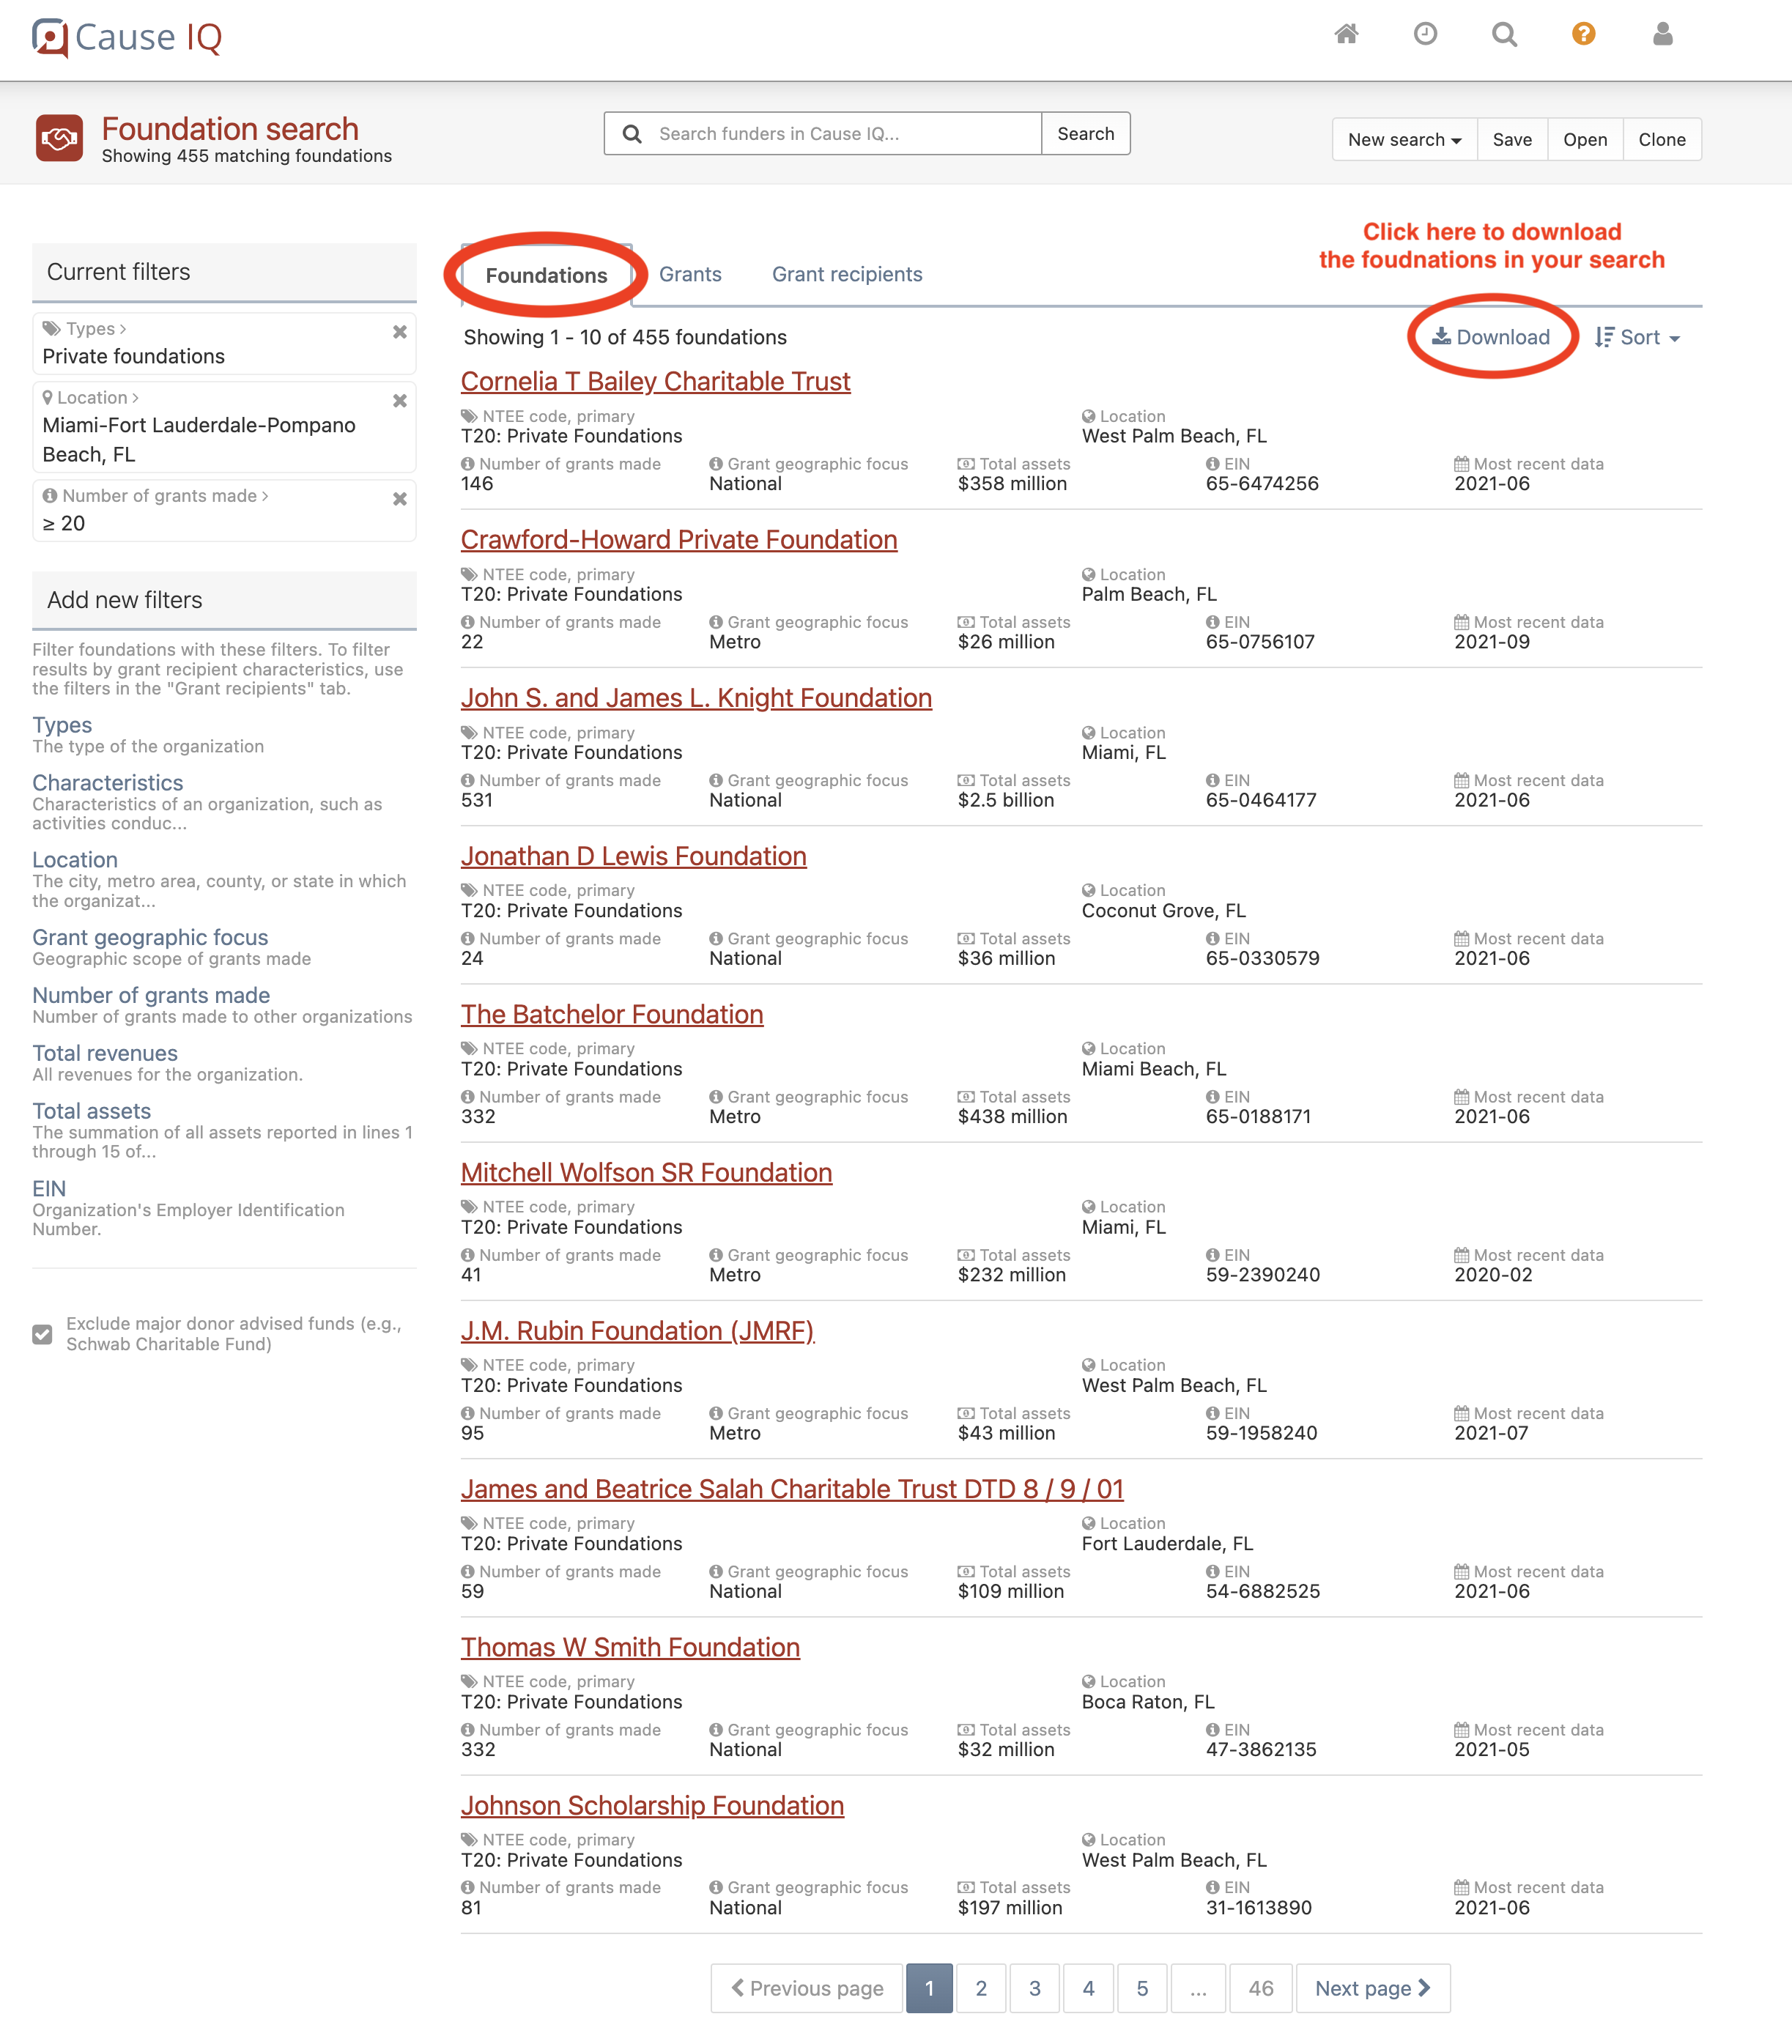Open John S. and James L. Knight Foundation
The width and height of the screenshot is (1792, 2044).
pyautogui.click(x=696, y=698)
